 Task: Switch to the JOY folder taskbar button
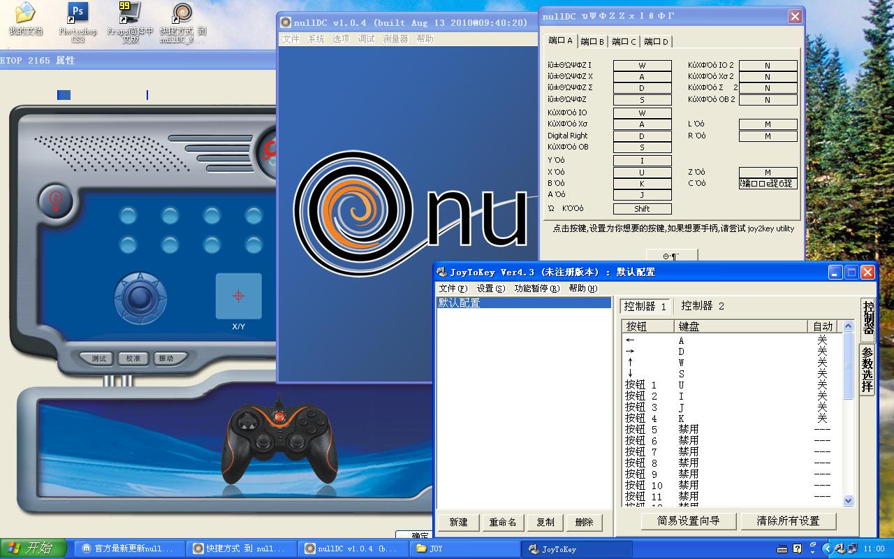point(465,549)
